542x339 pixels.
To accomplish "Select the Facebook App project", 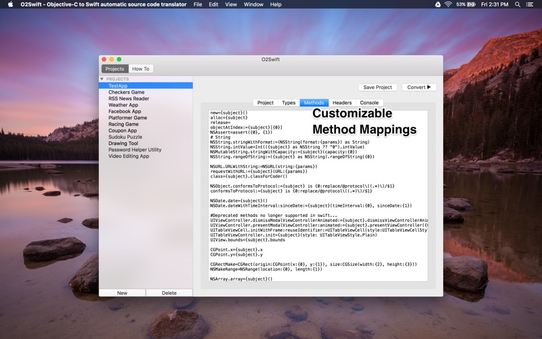I will (146, 111).
